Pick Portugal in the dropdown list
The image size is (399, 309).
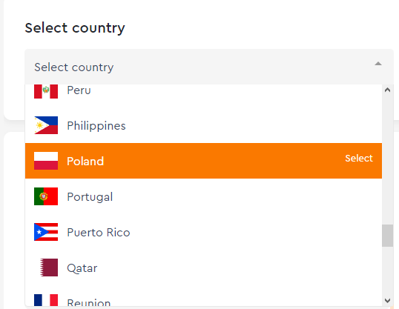[203, 196]
